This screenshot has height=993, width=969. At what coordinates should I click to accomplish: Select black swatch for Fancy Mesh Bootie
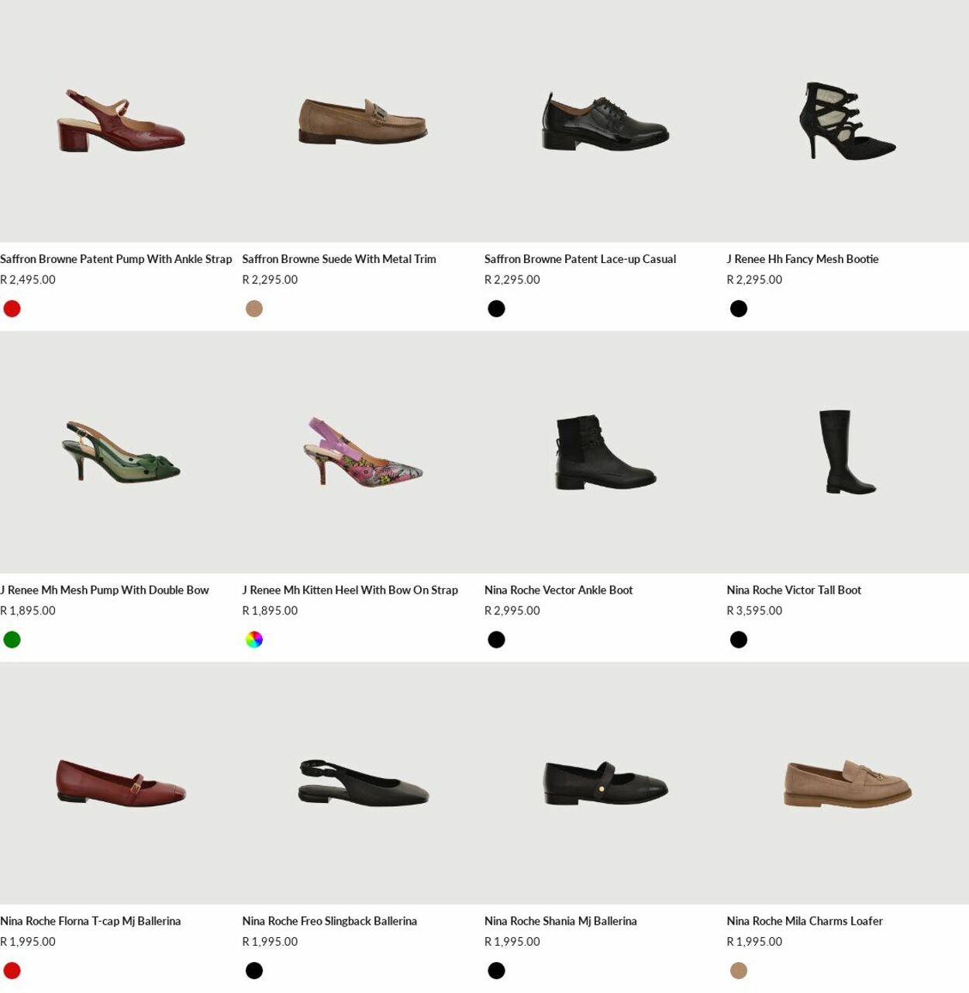click(739, 309)
